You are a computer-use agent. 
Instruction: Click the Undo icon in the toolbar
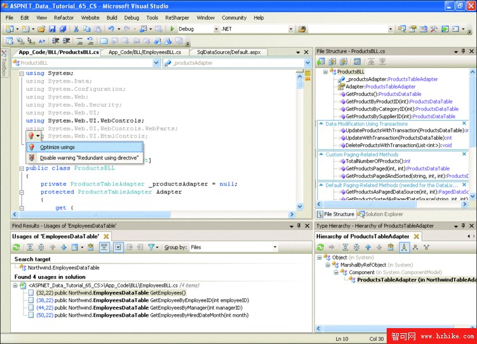[x=111, y=29]
